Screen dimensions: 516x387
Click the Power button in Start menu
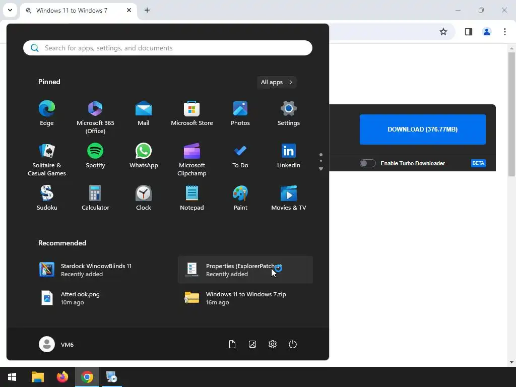point(293,344)
